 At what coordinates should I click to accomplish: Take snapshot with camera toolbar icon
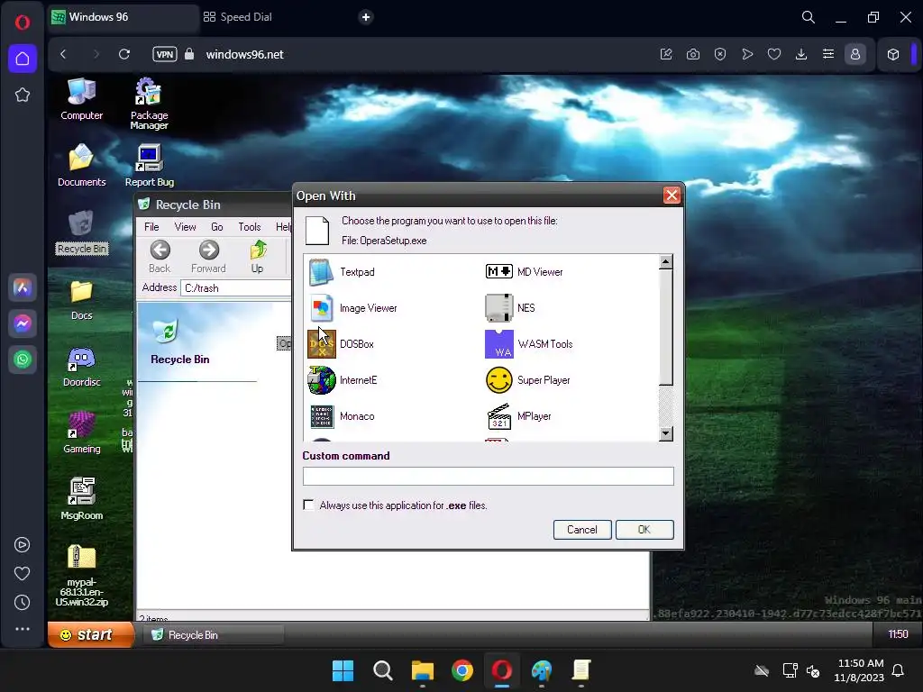tap(693, 54)
